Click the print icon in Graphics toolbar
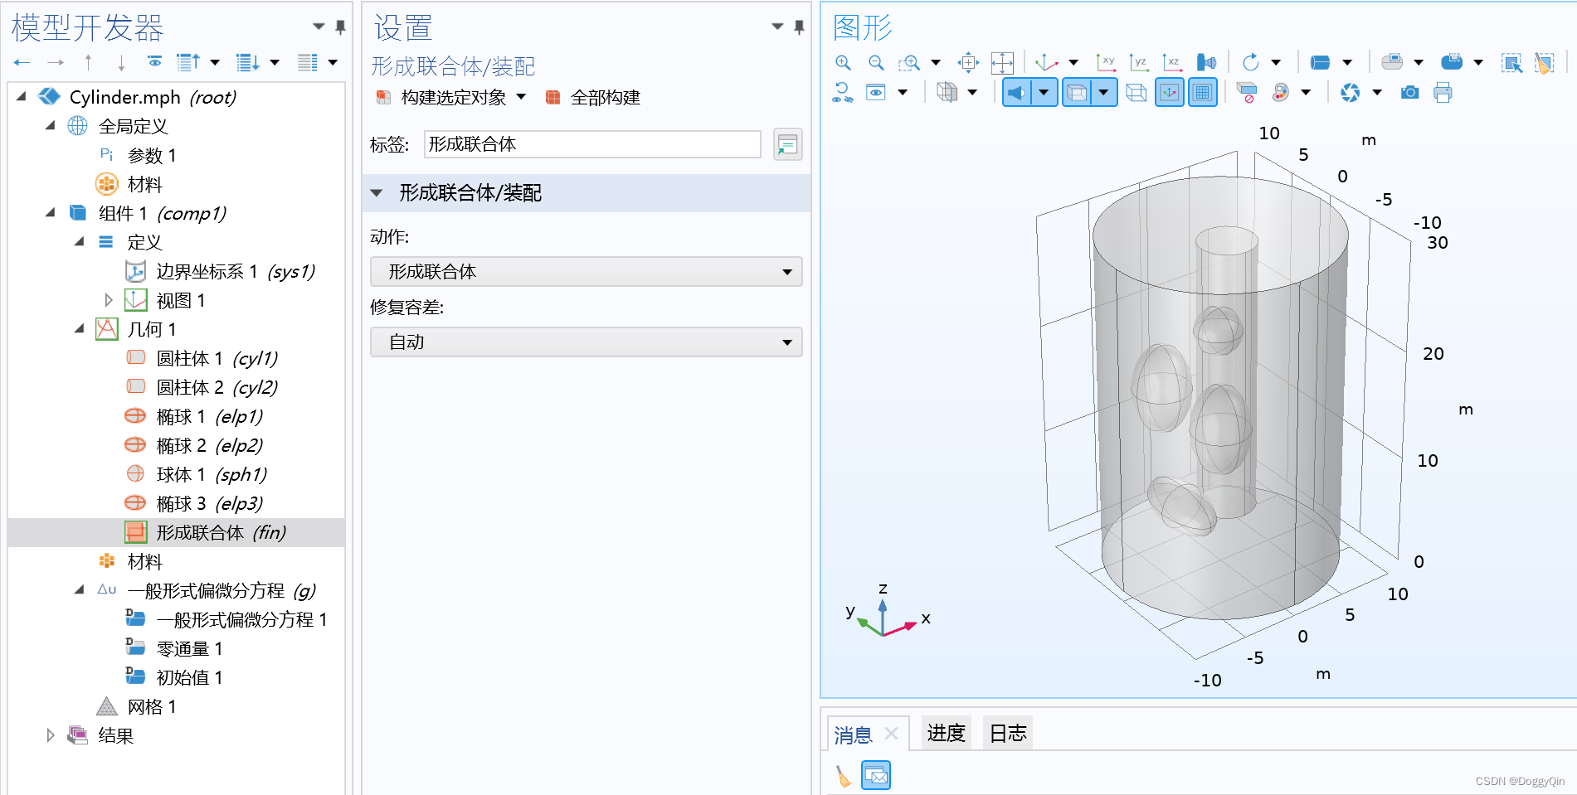1577x795 pixels. (x=1443, y=93)
